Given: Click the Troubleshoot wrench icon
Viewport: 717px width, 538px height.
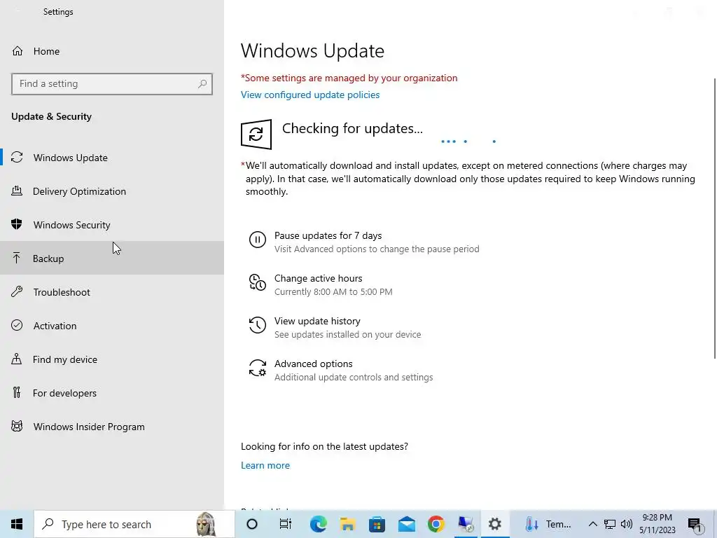Looking at the screenshot, I should [x=17, y=292].
